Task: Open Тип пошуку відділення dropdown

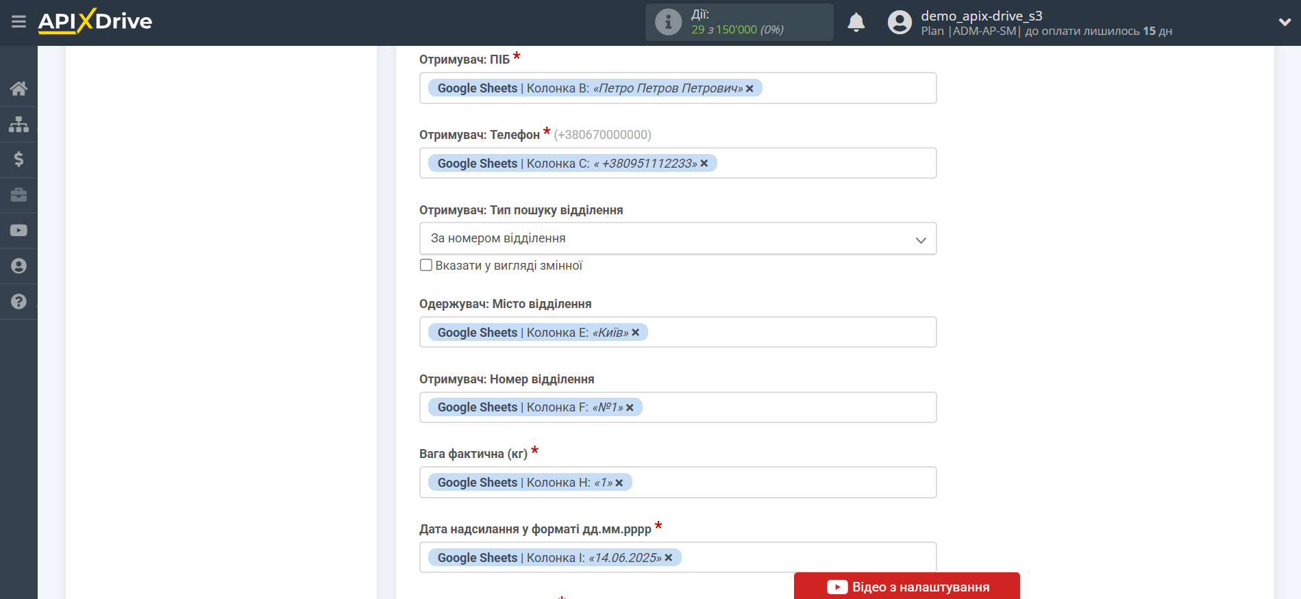Action: [678, 239]
